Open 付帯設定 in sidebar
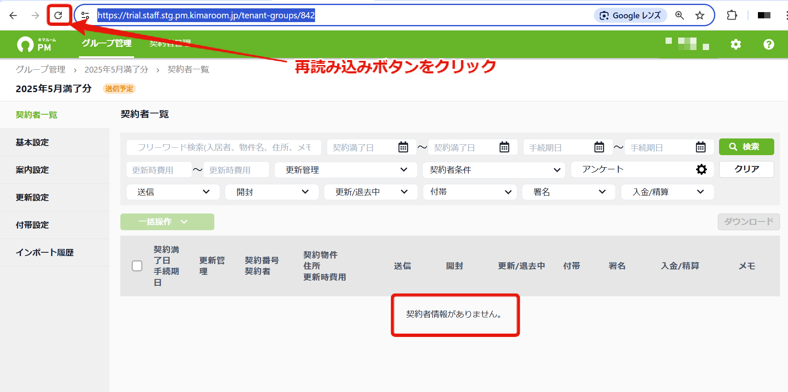Screen dimensions: 788x392 55,225
